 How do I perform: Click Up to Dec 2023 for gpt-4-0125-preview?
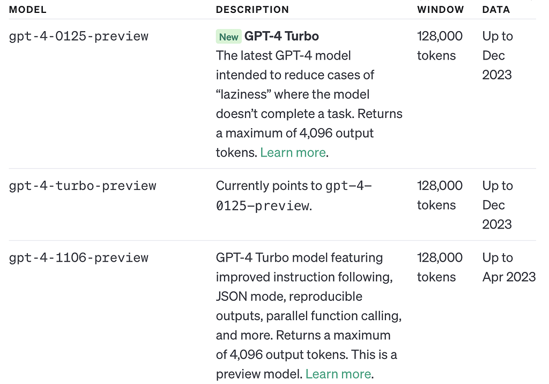pos(497,55)
